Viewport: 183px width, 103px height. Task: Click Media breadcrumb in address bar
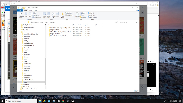click(x=41, y=22)
